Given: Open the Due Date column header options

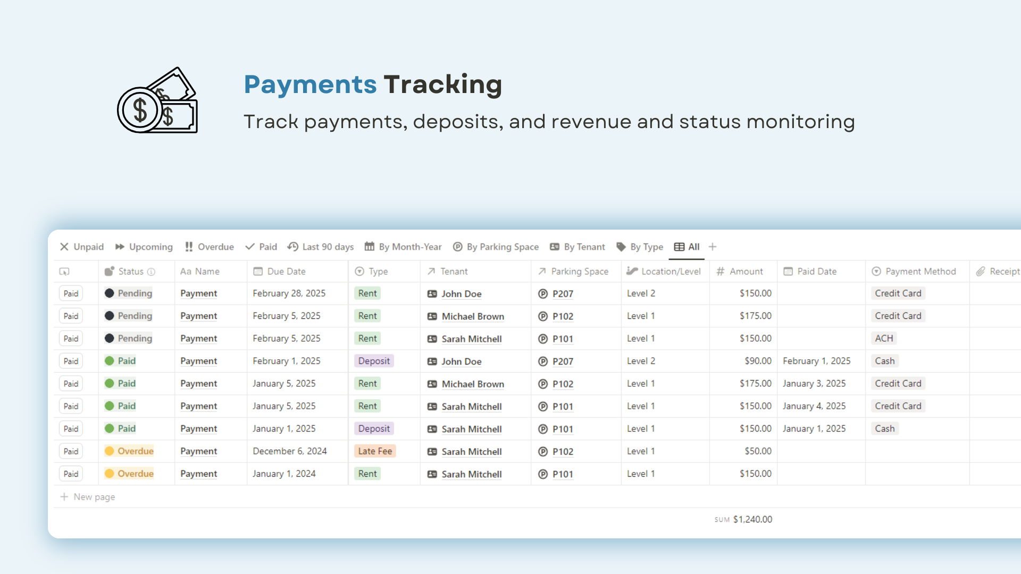Looking at the screenshot, I should click(286, 272).
